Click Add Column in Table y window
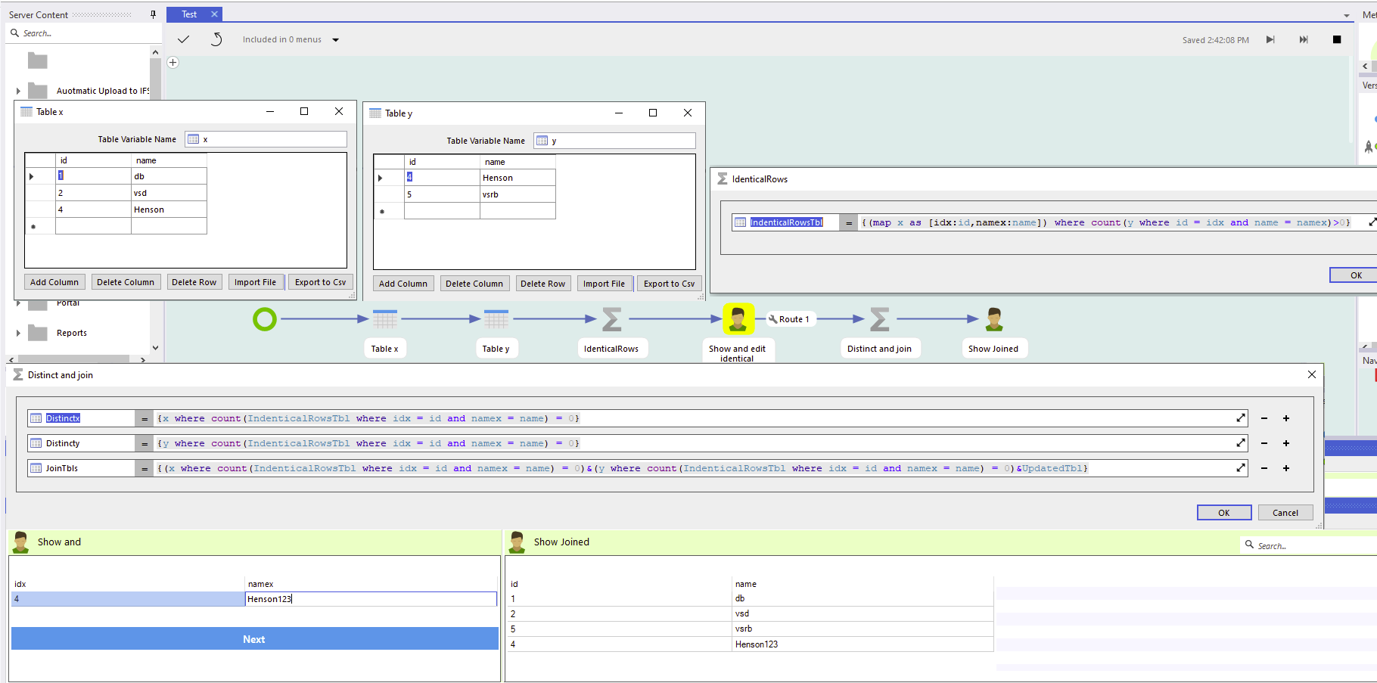The height and width of the screenshot is (683, 1377). (x=403, y=284)
